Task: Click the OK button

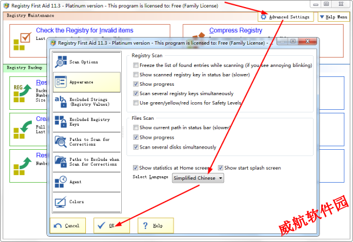Action: coord(112,226)
